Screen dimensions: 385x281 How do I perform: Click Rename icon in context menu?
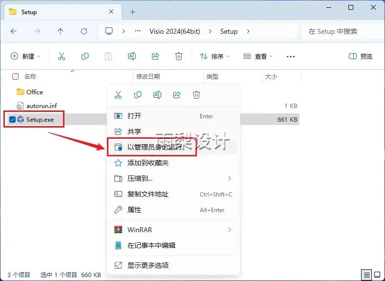pos(157,95)
